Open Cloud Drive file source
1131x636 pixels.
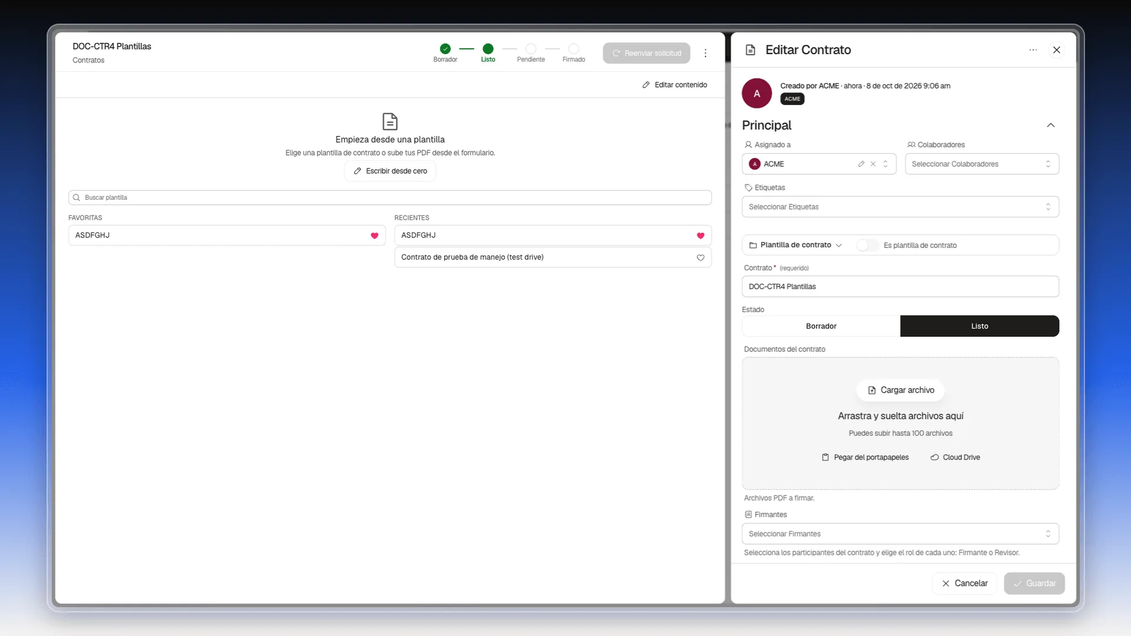click(x=955, y=458)
